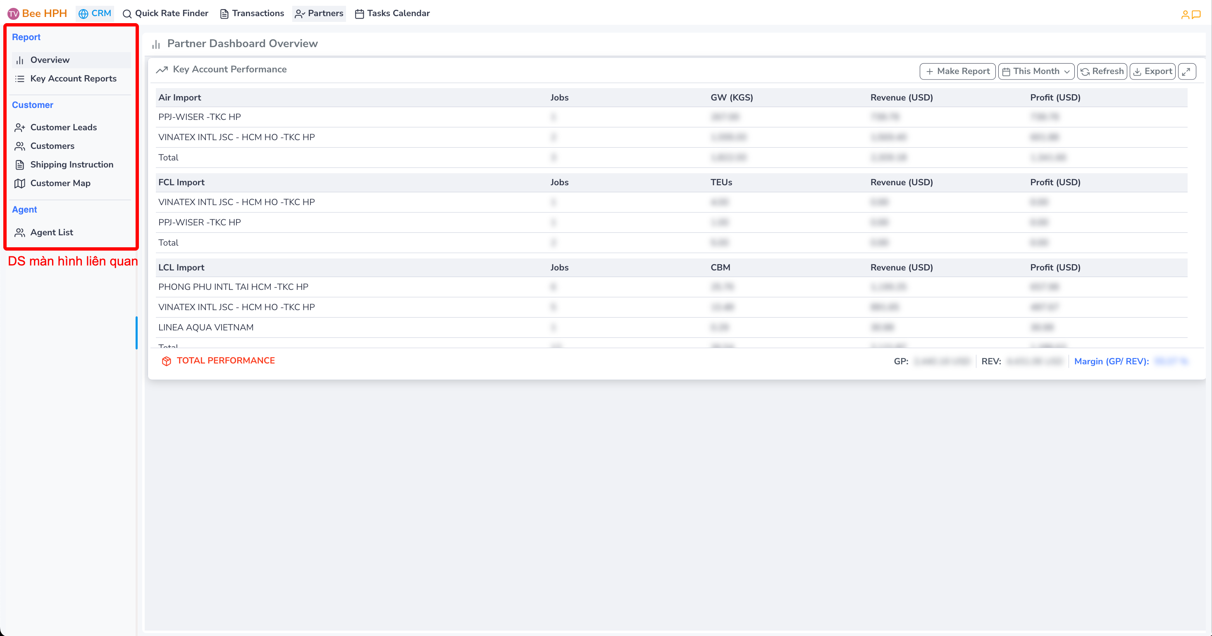Open Tasks Calendar
Viewport: 1212px width, 636px height.
tap(392, 14)
